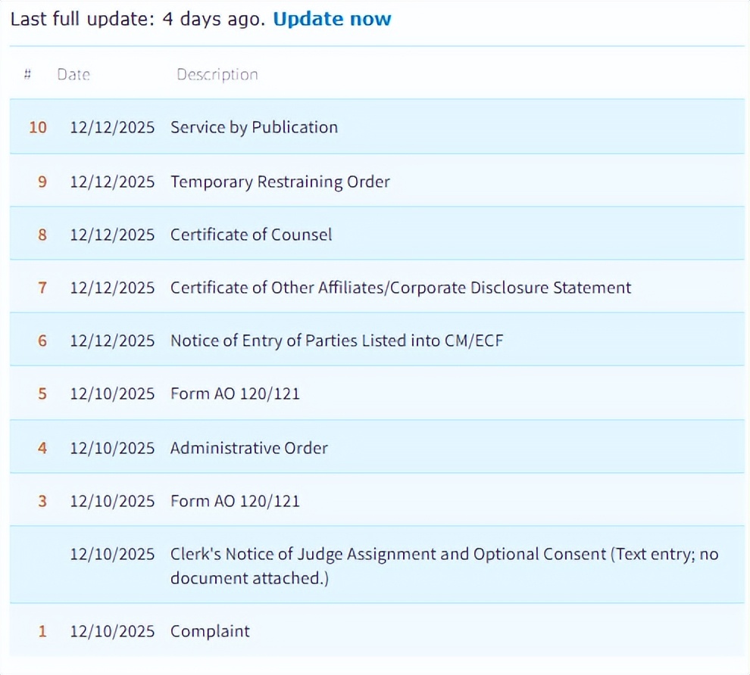This screenshot has height=675, width=750.
Task: Open docket entry number 3
Action: click(x=42, y=501)
